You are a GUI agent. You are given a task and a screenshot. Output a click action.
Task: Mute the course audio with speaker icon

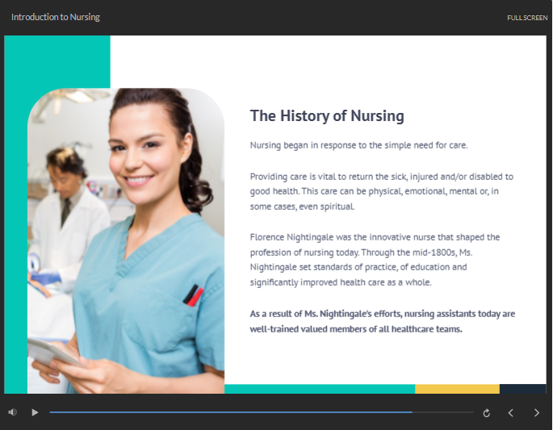tap(12, 412)
